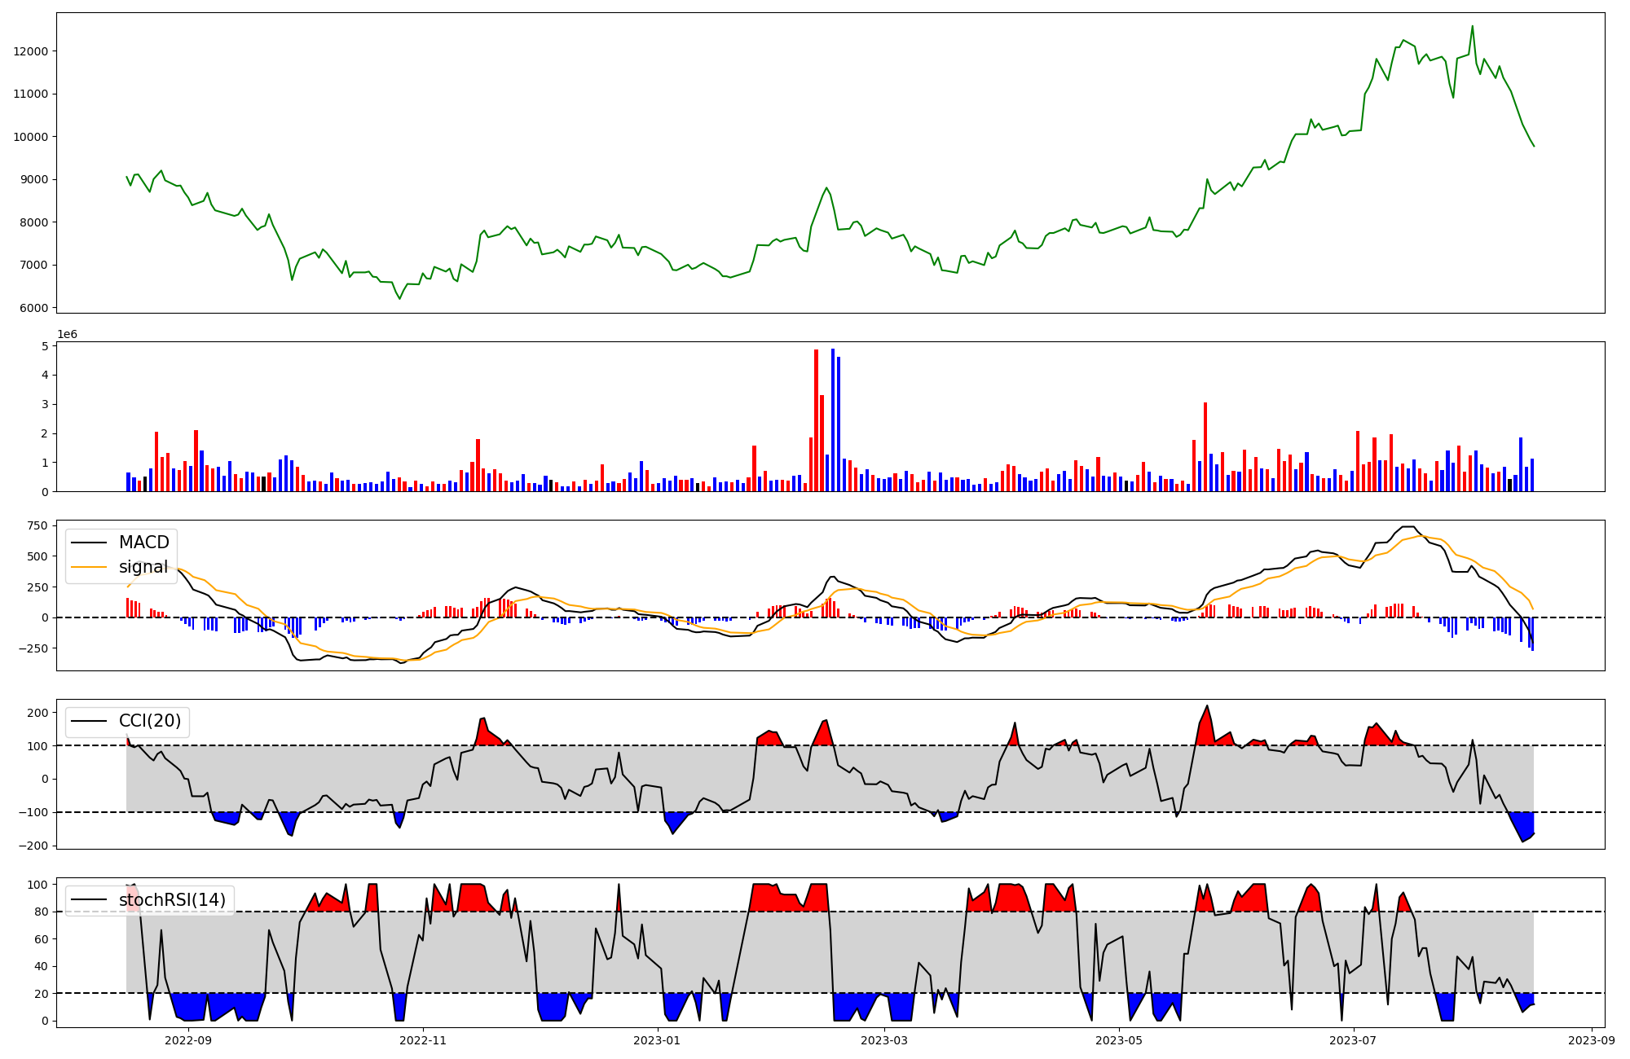Viewport: 1630px width, 1059px height.
Task: Click the CCI(20) legend label
Action: point(150,721)
